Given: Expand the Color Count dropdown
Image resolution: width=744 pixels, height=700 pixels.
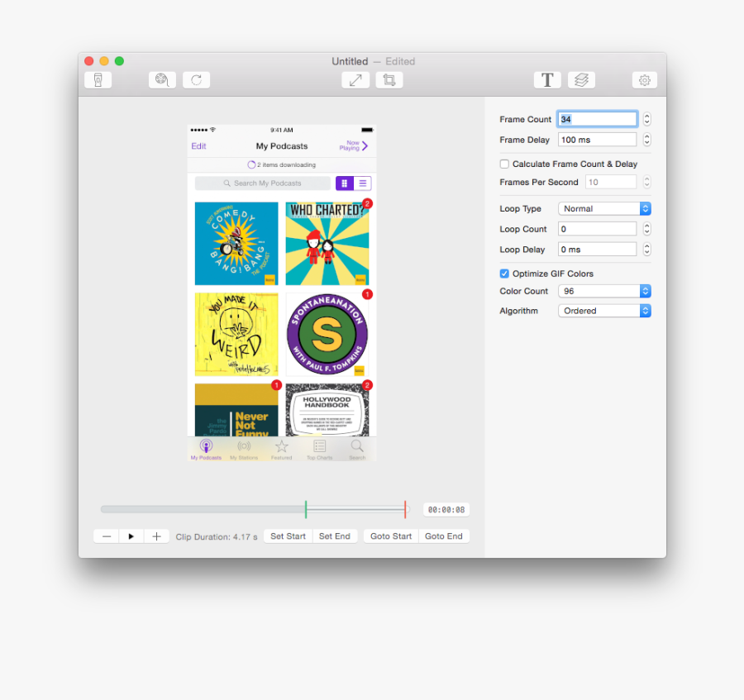Looking at the screenshot, I should coord(604,291).
